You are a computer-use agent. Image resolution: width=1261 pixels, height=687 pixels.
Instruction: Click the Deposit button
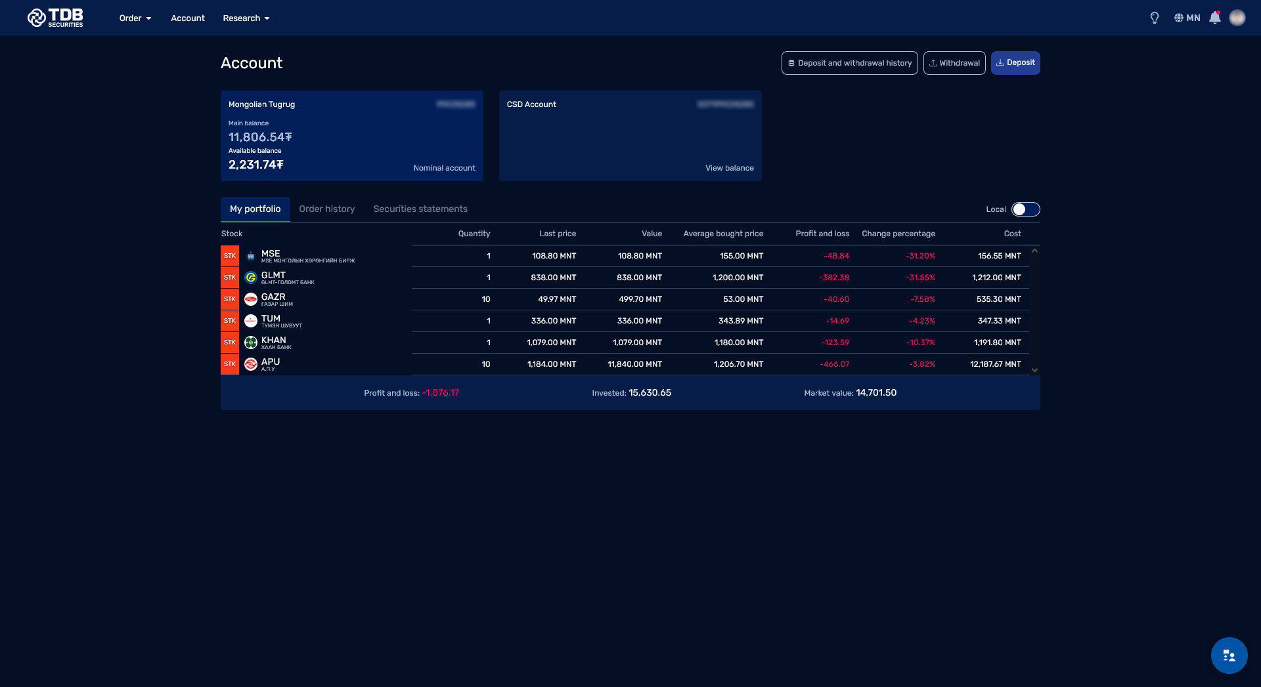tap(1015, 63)
